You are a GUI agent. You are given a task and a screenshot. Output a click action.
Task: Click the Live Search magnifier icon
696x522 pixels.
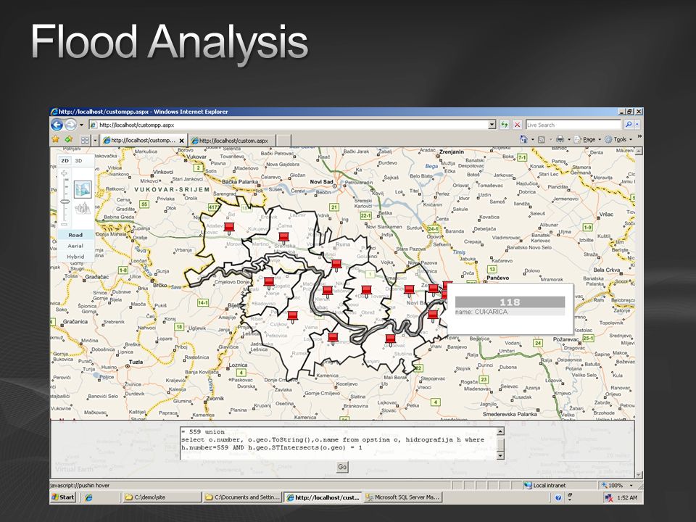pyautogui.click(x=628, y=125)
